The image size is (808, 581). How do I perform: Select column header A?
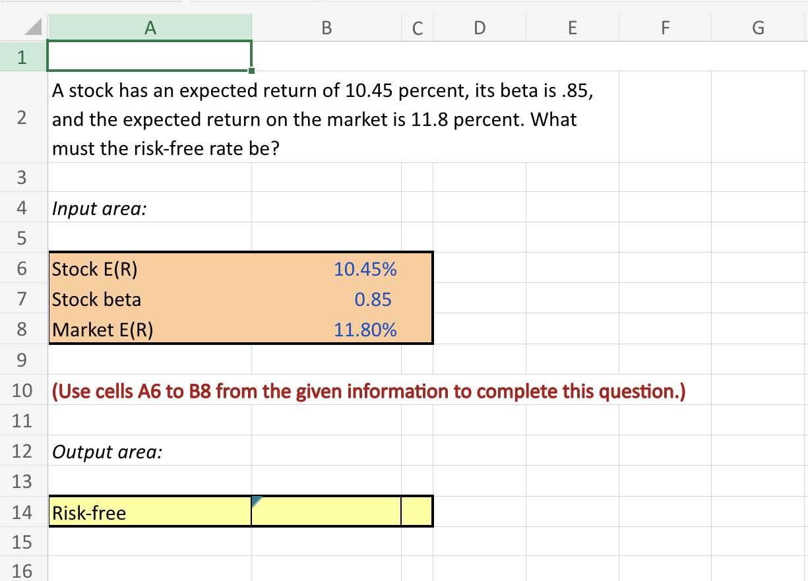tap(150, 27)
